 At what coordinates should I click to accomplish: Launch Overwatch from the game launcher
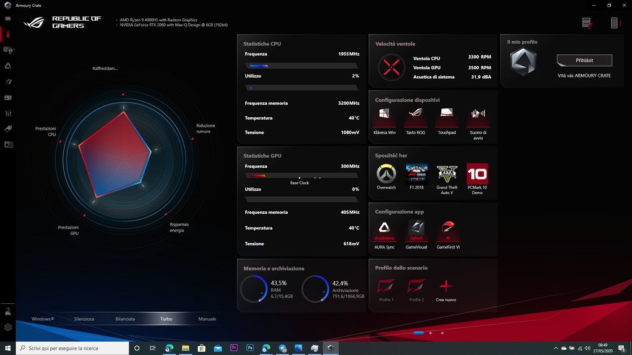coord(386,174)
